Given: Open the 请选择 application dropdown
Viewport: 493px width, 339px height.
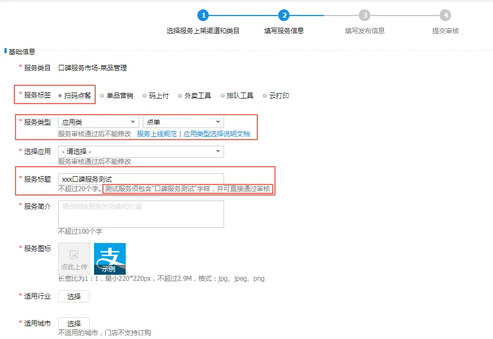Looking at the screenshot, I should point(141,151).
